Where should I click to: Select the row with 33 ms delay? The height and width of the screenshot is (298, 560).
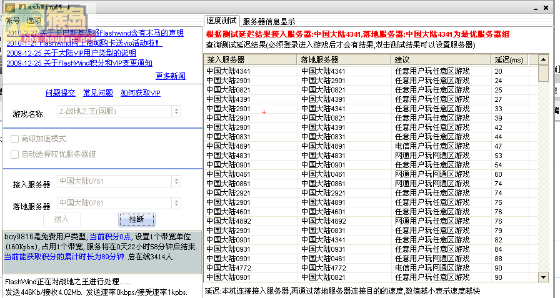tap(371, 109)
